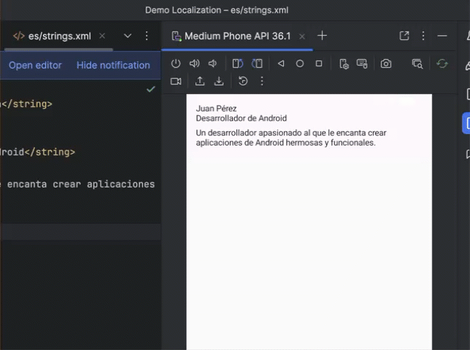Open the more options menu beside the Reset icon
The image size is (470, 350).
[262, 81]
